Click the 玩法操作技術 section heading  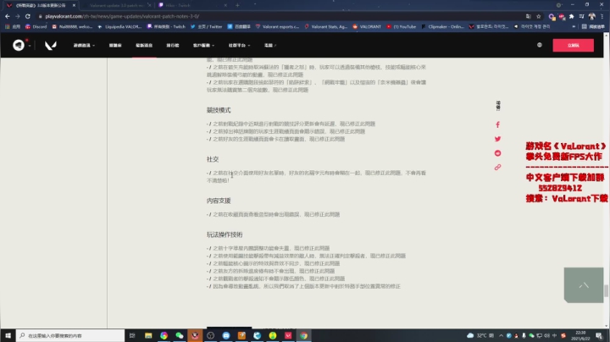225,234
